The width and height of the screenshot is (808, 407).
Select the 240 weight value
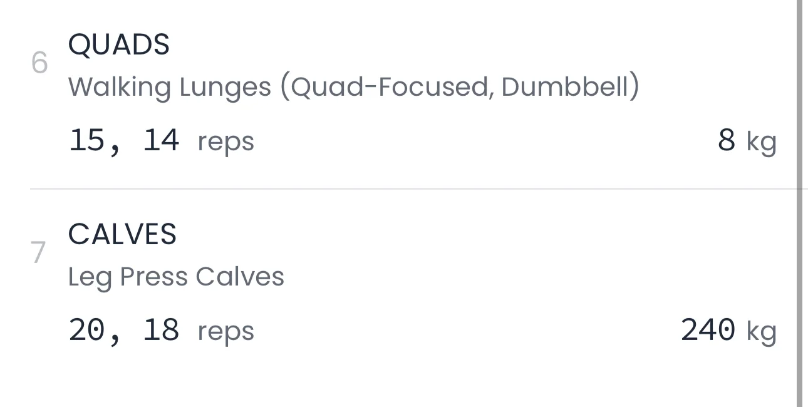coord(708,330)
